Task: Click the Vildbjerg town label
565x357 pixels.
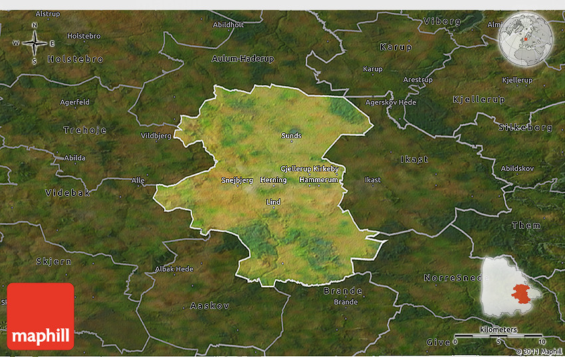Action: pyautogui.click(x=156, y=136)
